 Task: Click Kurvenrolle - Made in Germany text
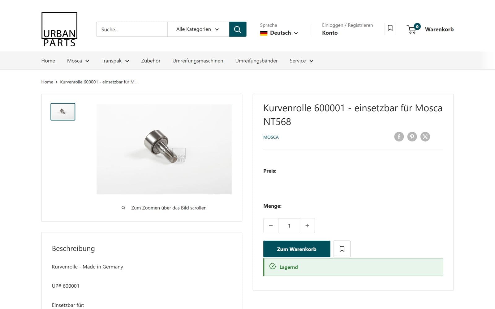coord(88,267)
